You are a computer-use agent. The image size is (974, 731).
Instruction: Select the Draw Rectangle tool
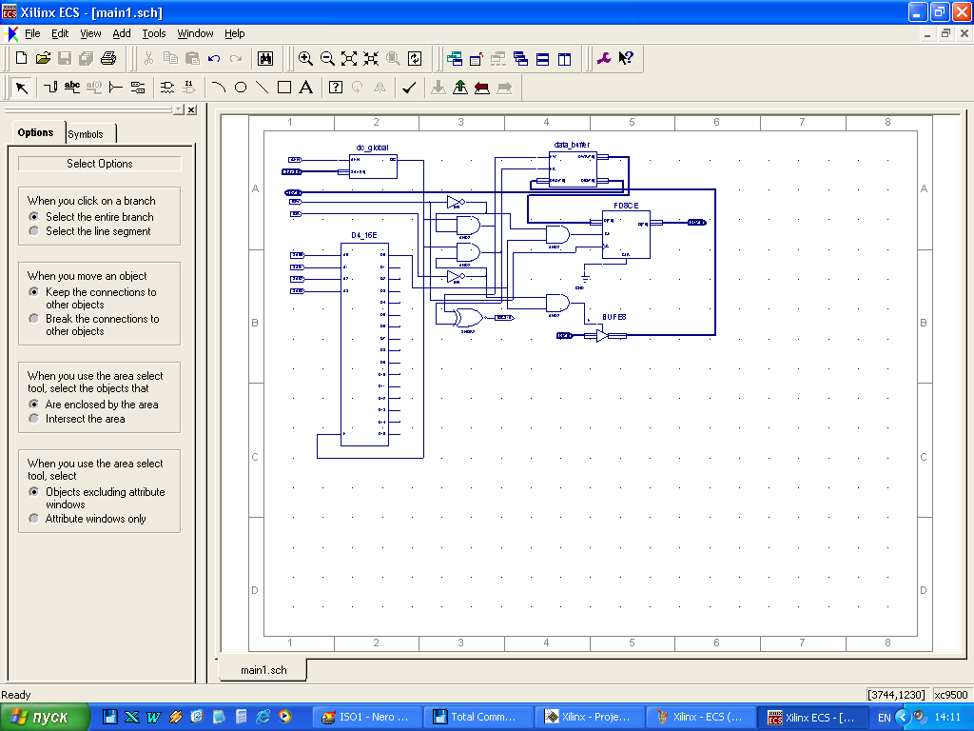click(x=283, y=88)
